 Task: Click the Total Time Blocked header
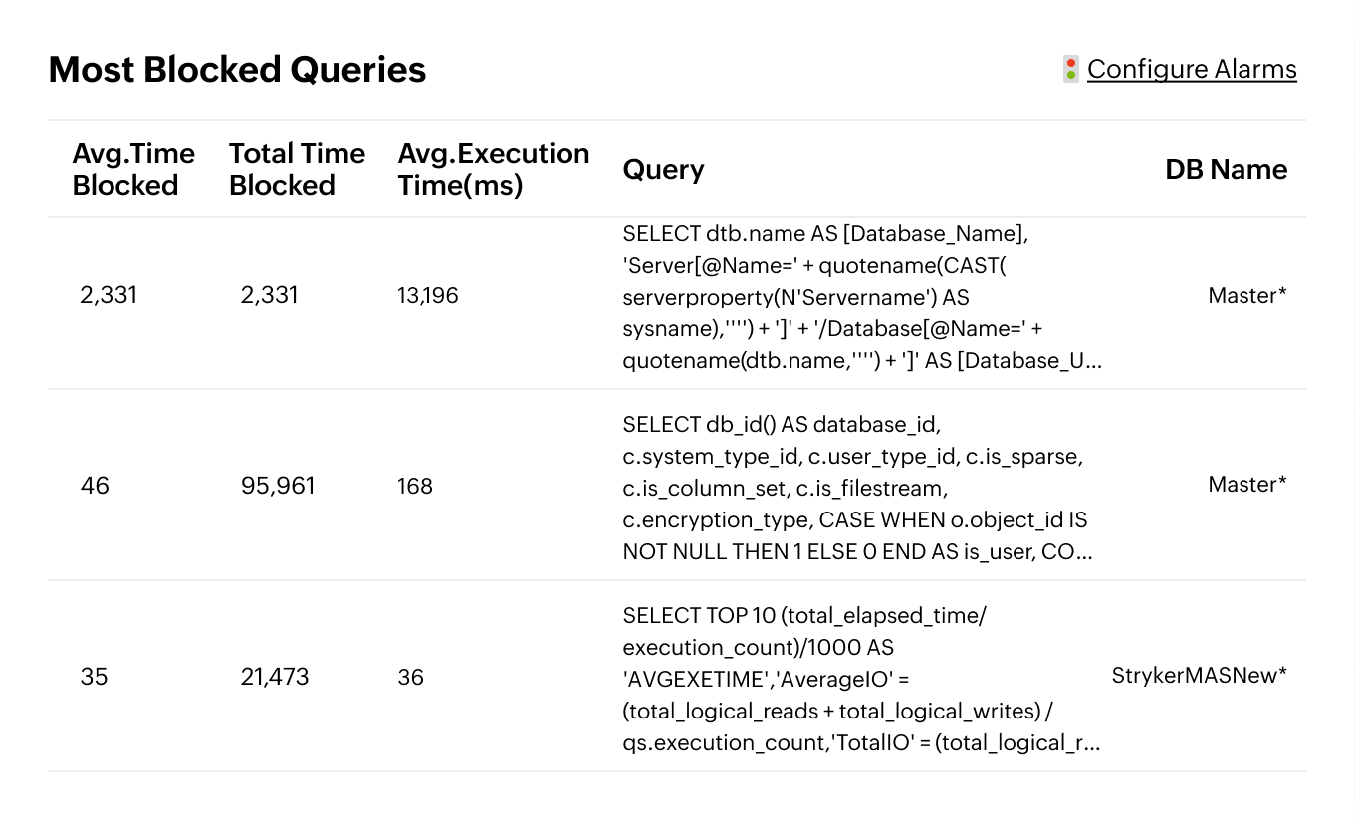click(297, 169)
